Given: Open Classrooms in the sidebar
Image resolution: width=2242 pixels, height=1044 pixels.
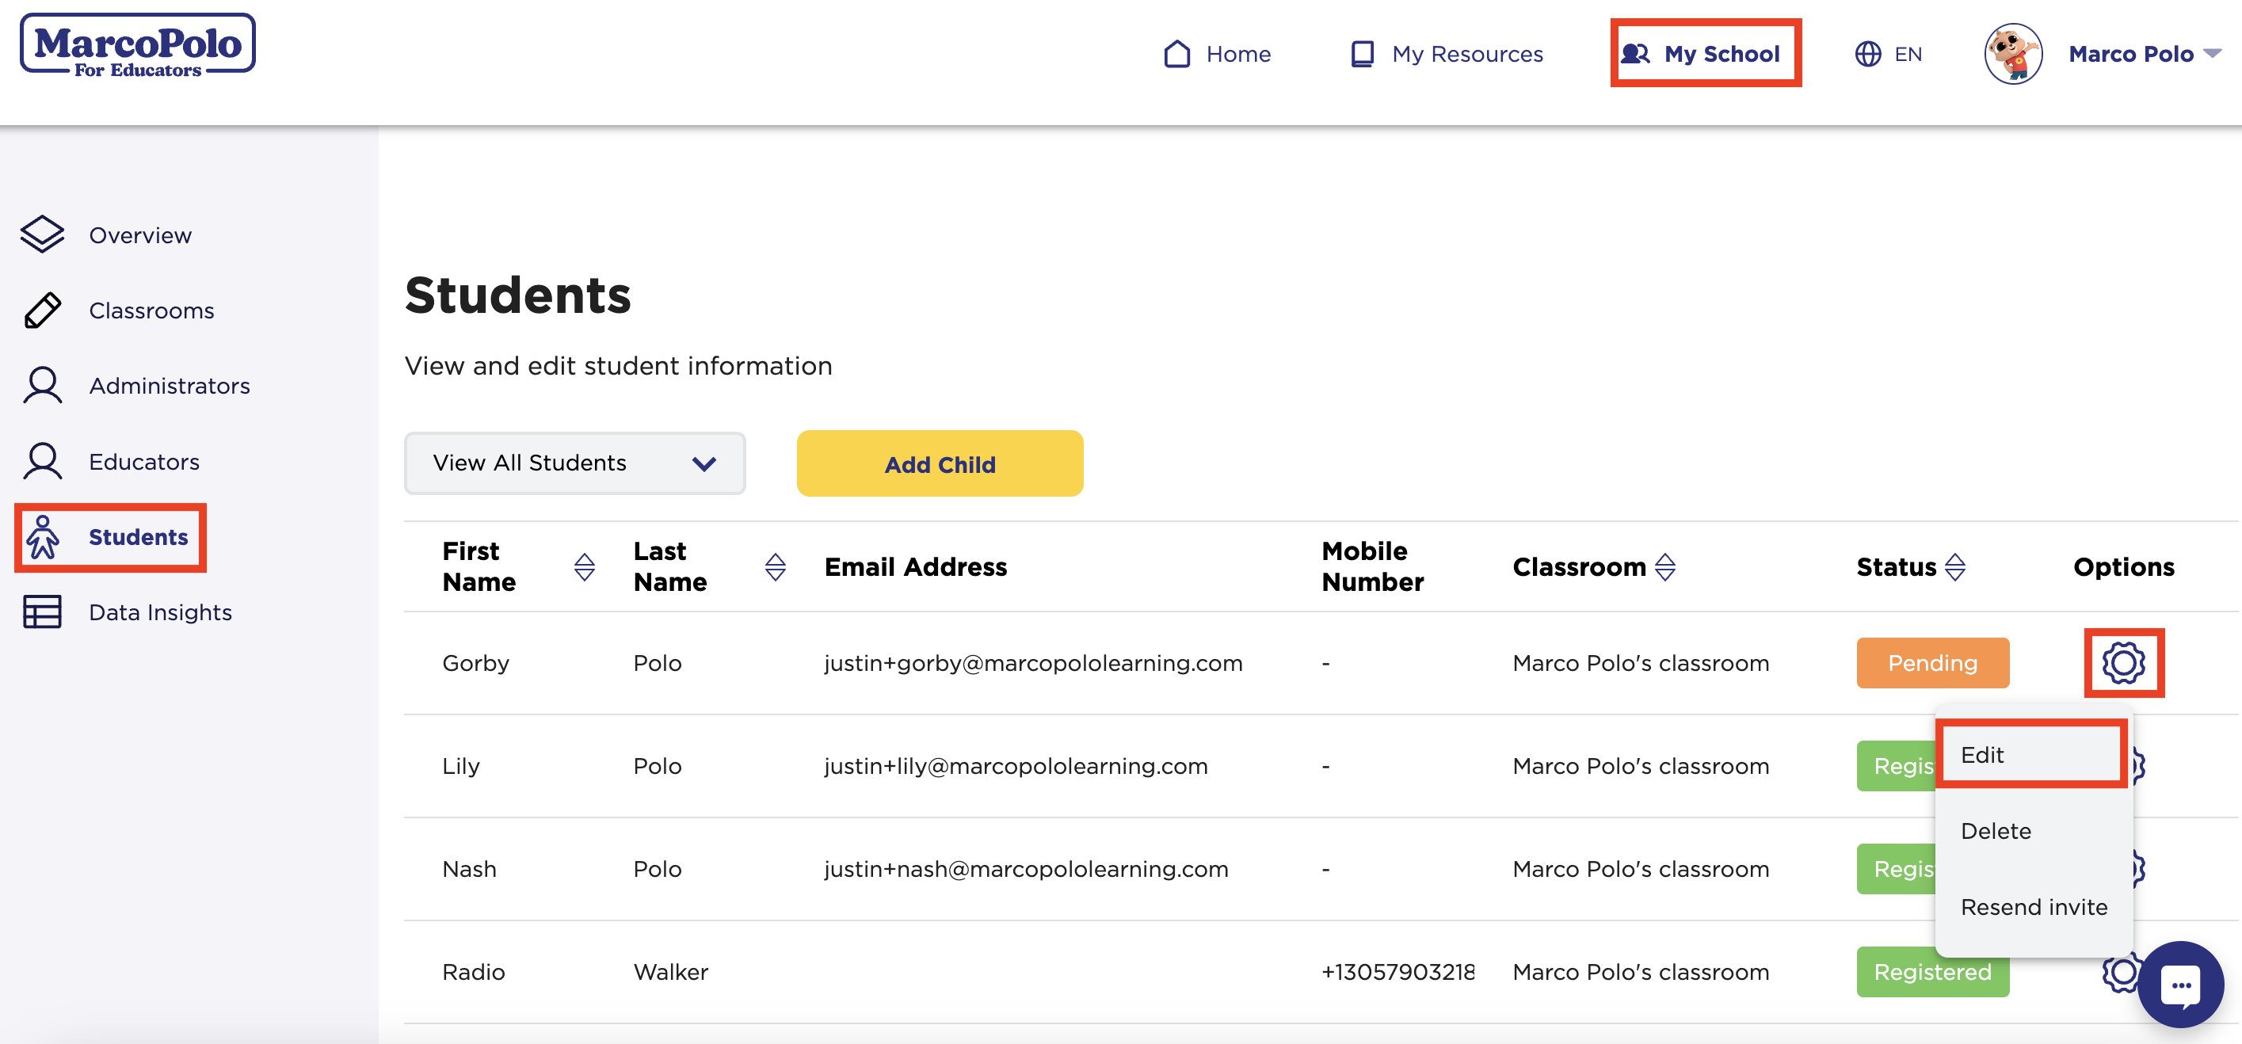Looking at the screenshot, I should tap(151, 311).
